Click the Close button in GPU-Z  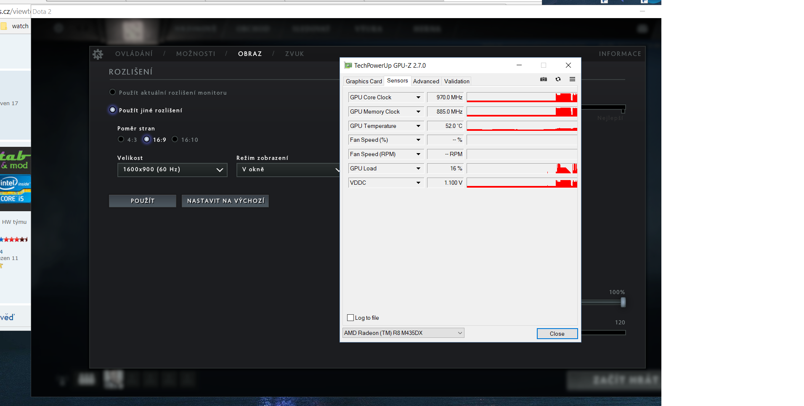(x=557, y=334)
